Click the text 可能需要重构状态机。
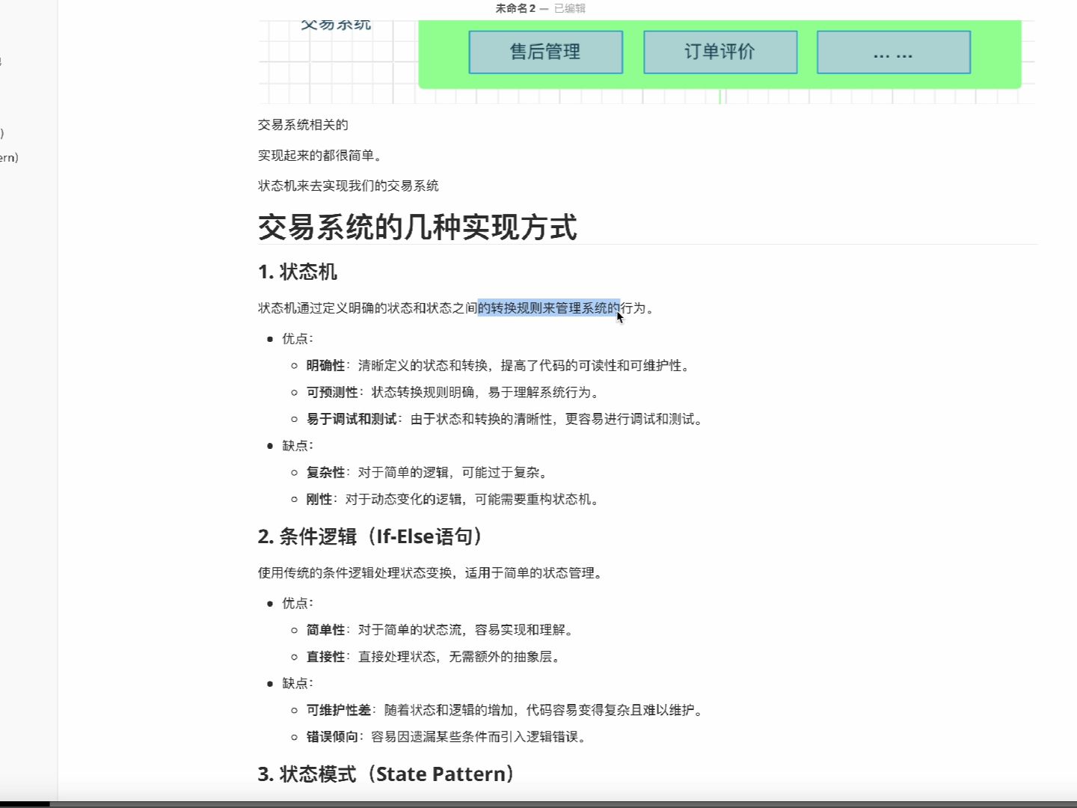 click(x=539, y=499)
